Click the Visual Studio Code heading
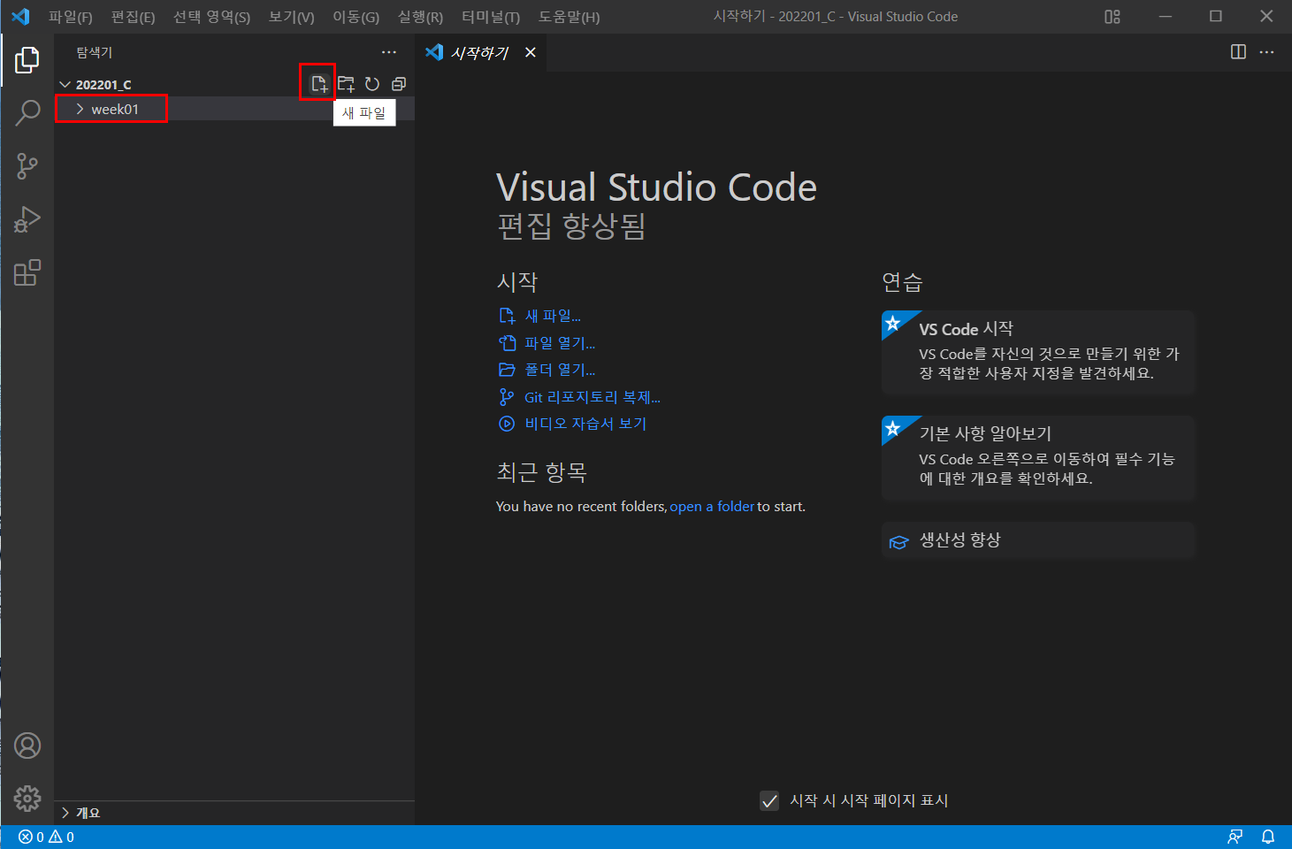 656,187
